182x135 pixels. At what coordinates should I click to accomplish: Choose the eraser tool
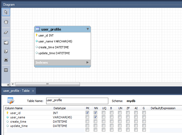[6, 32]
